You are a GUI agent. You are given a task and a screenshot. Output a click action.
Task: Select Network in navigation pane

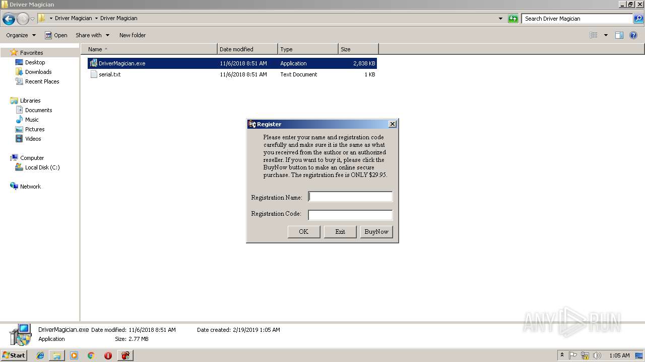(30, 187)
